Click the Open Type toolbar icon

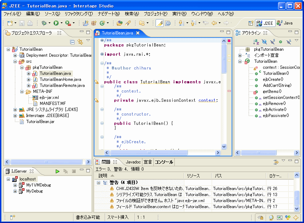pyautogui.click(x=120, y=23)
